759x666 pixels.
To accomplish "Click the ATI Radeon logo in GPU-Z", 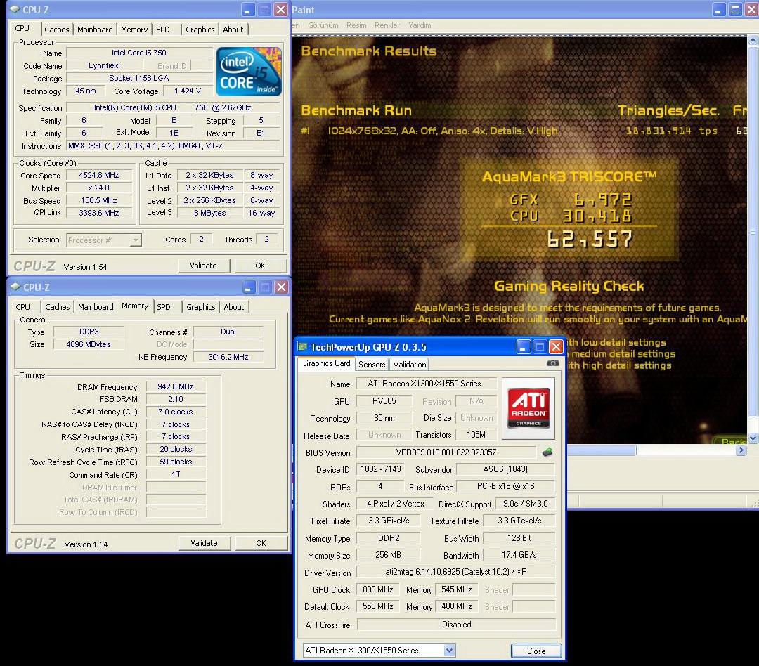I will click(528, 408).
